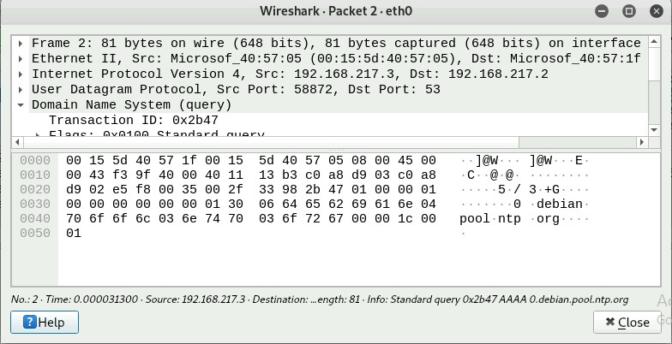Image resolution: width=672 pixels, height=344 pixels.
Task: Select hex offset row 0030
Action: (35, 204)
